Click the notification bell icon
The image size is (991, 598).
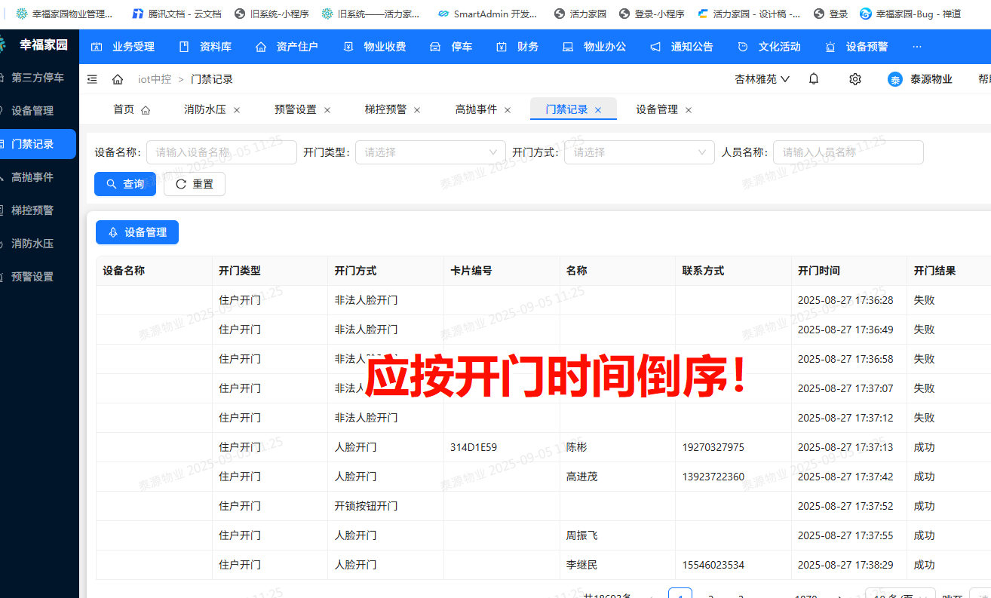(x=814, y=79)
